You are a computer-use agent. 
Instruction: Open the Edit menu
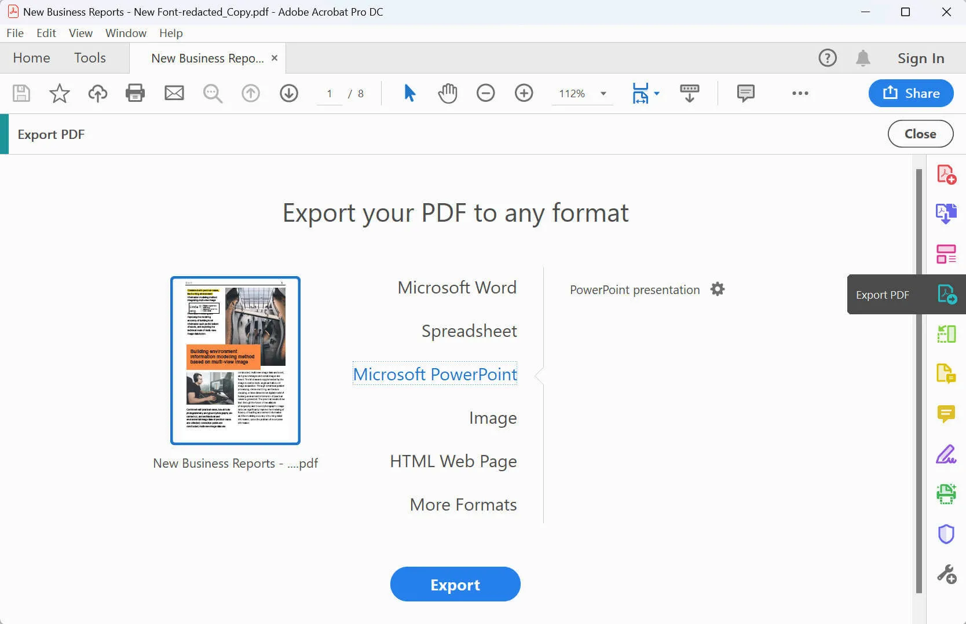tap(46, 33)
